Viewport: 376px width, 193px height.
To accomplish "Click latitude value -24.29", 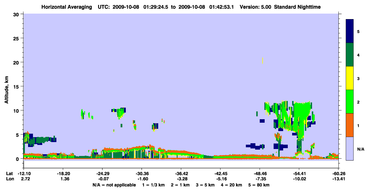I will coord(102,174).
